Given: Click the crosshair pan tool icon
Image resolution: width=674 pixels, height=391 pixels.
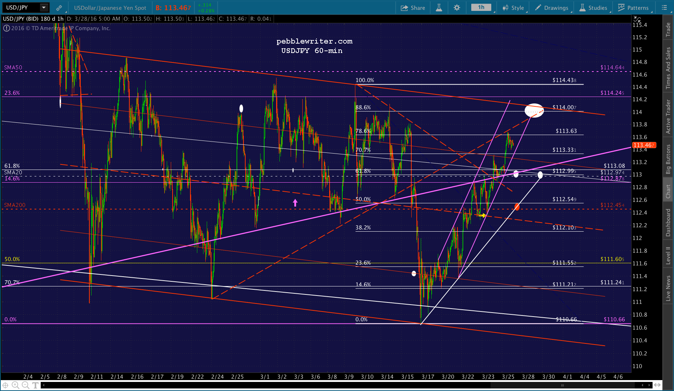Looking at the screenshot, I should pyautogui.click(x=5, y=385).
